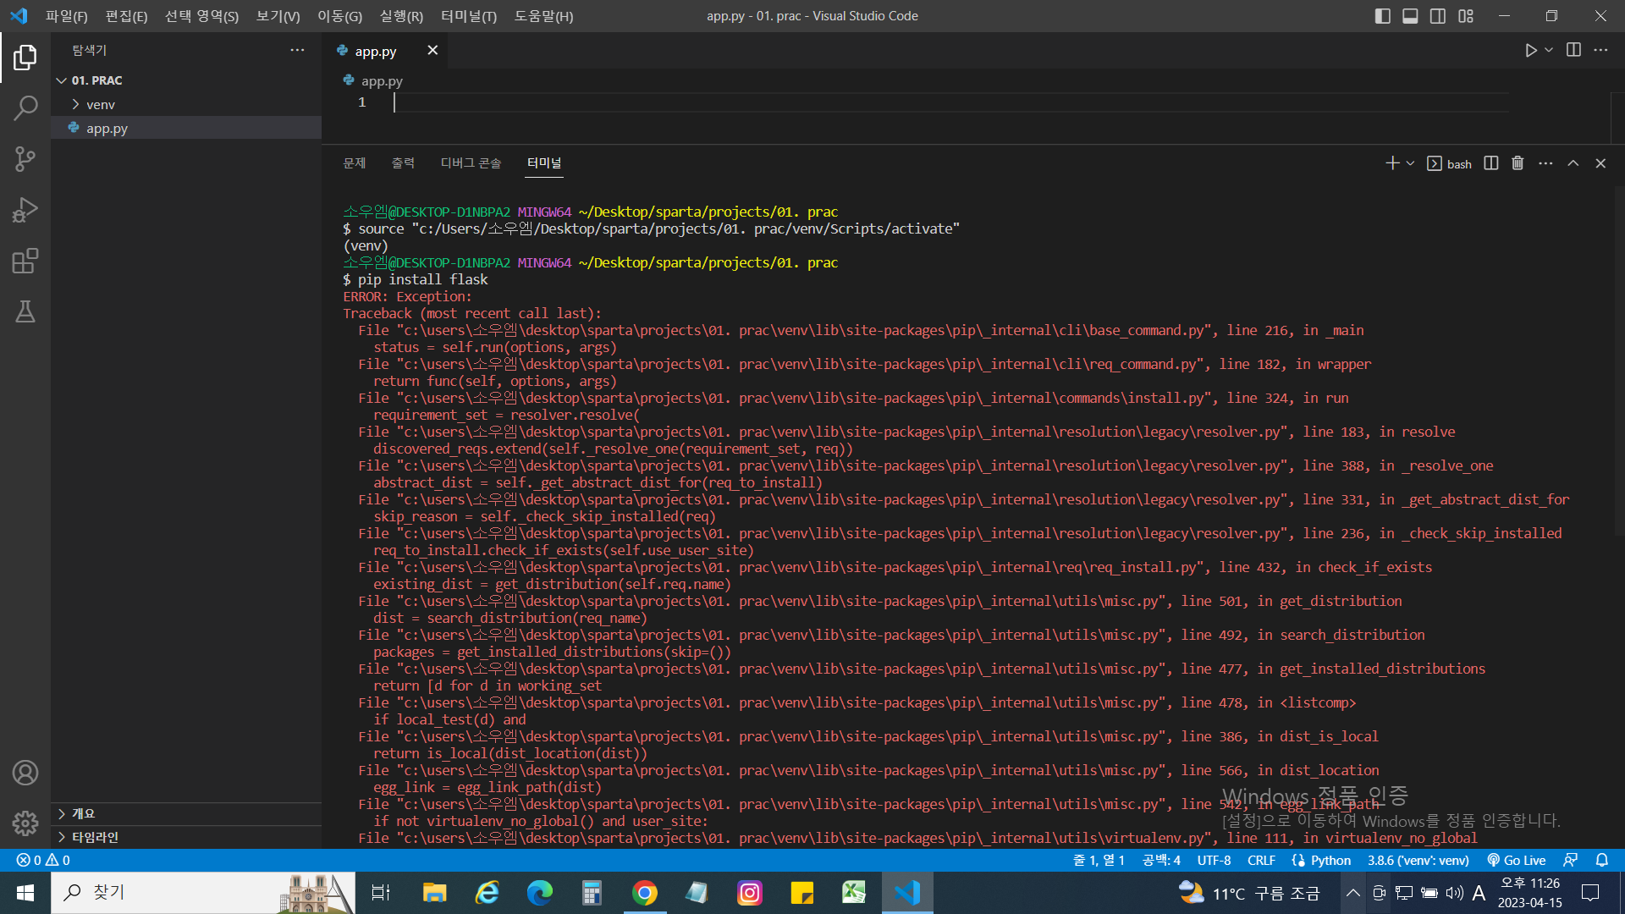The width and height of the screenshot is (1625, 914).
Task: Open the Testing flask view
Action: [x=25, y=311]
